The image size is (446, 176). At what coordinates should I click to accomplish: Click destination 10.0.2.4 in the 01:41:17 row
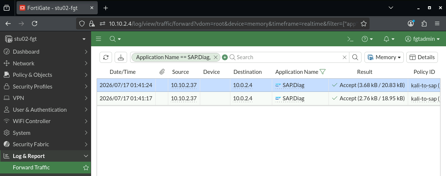[x=243, y=98]
